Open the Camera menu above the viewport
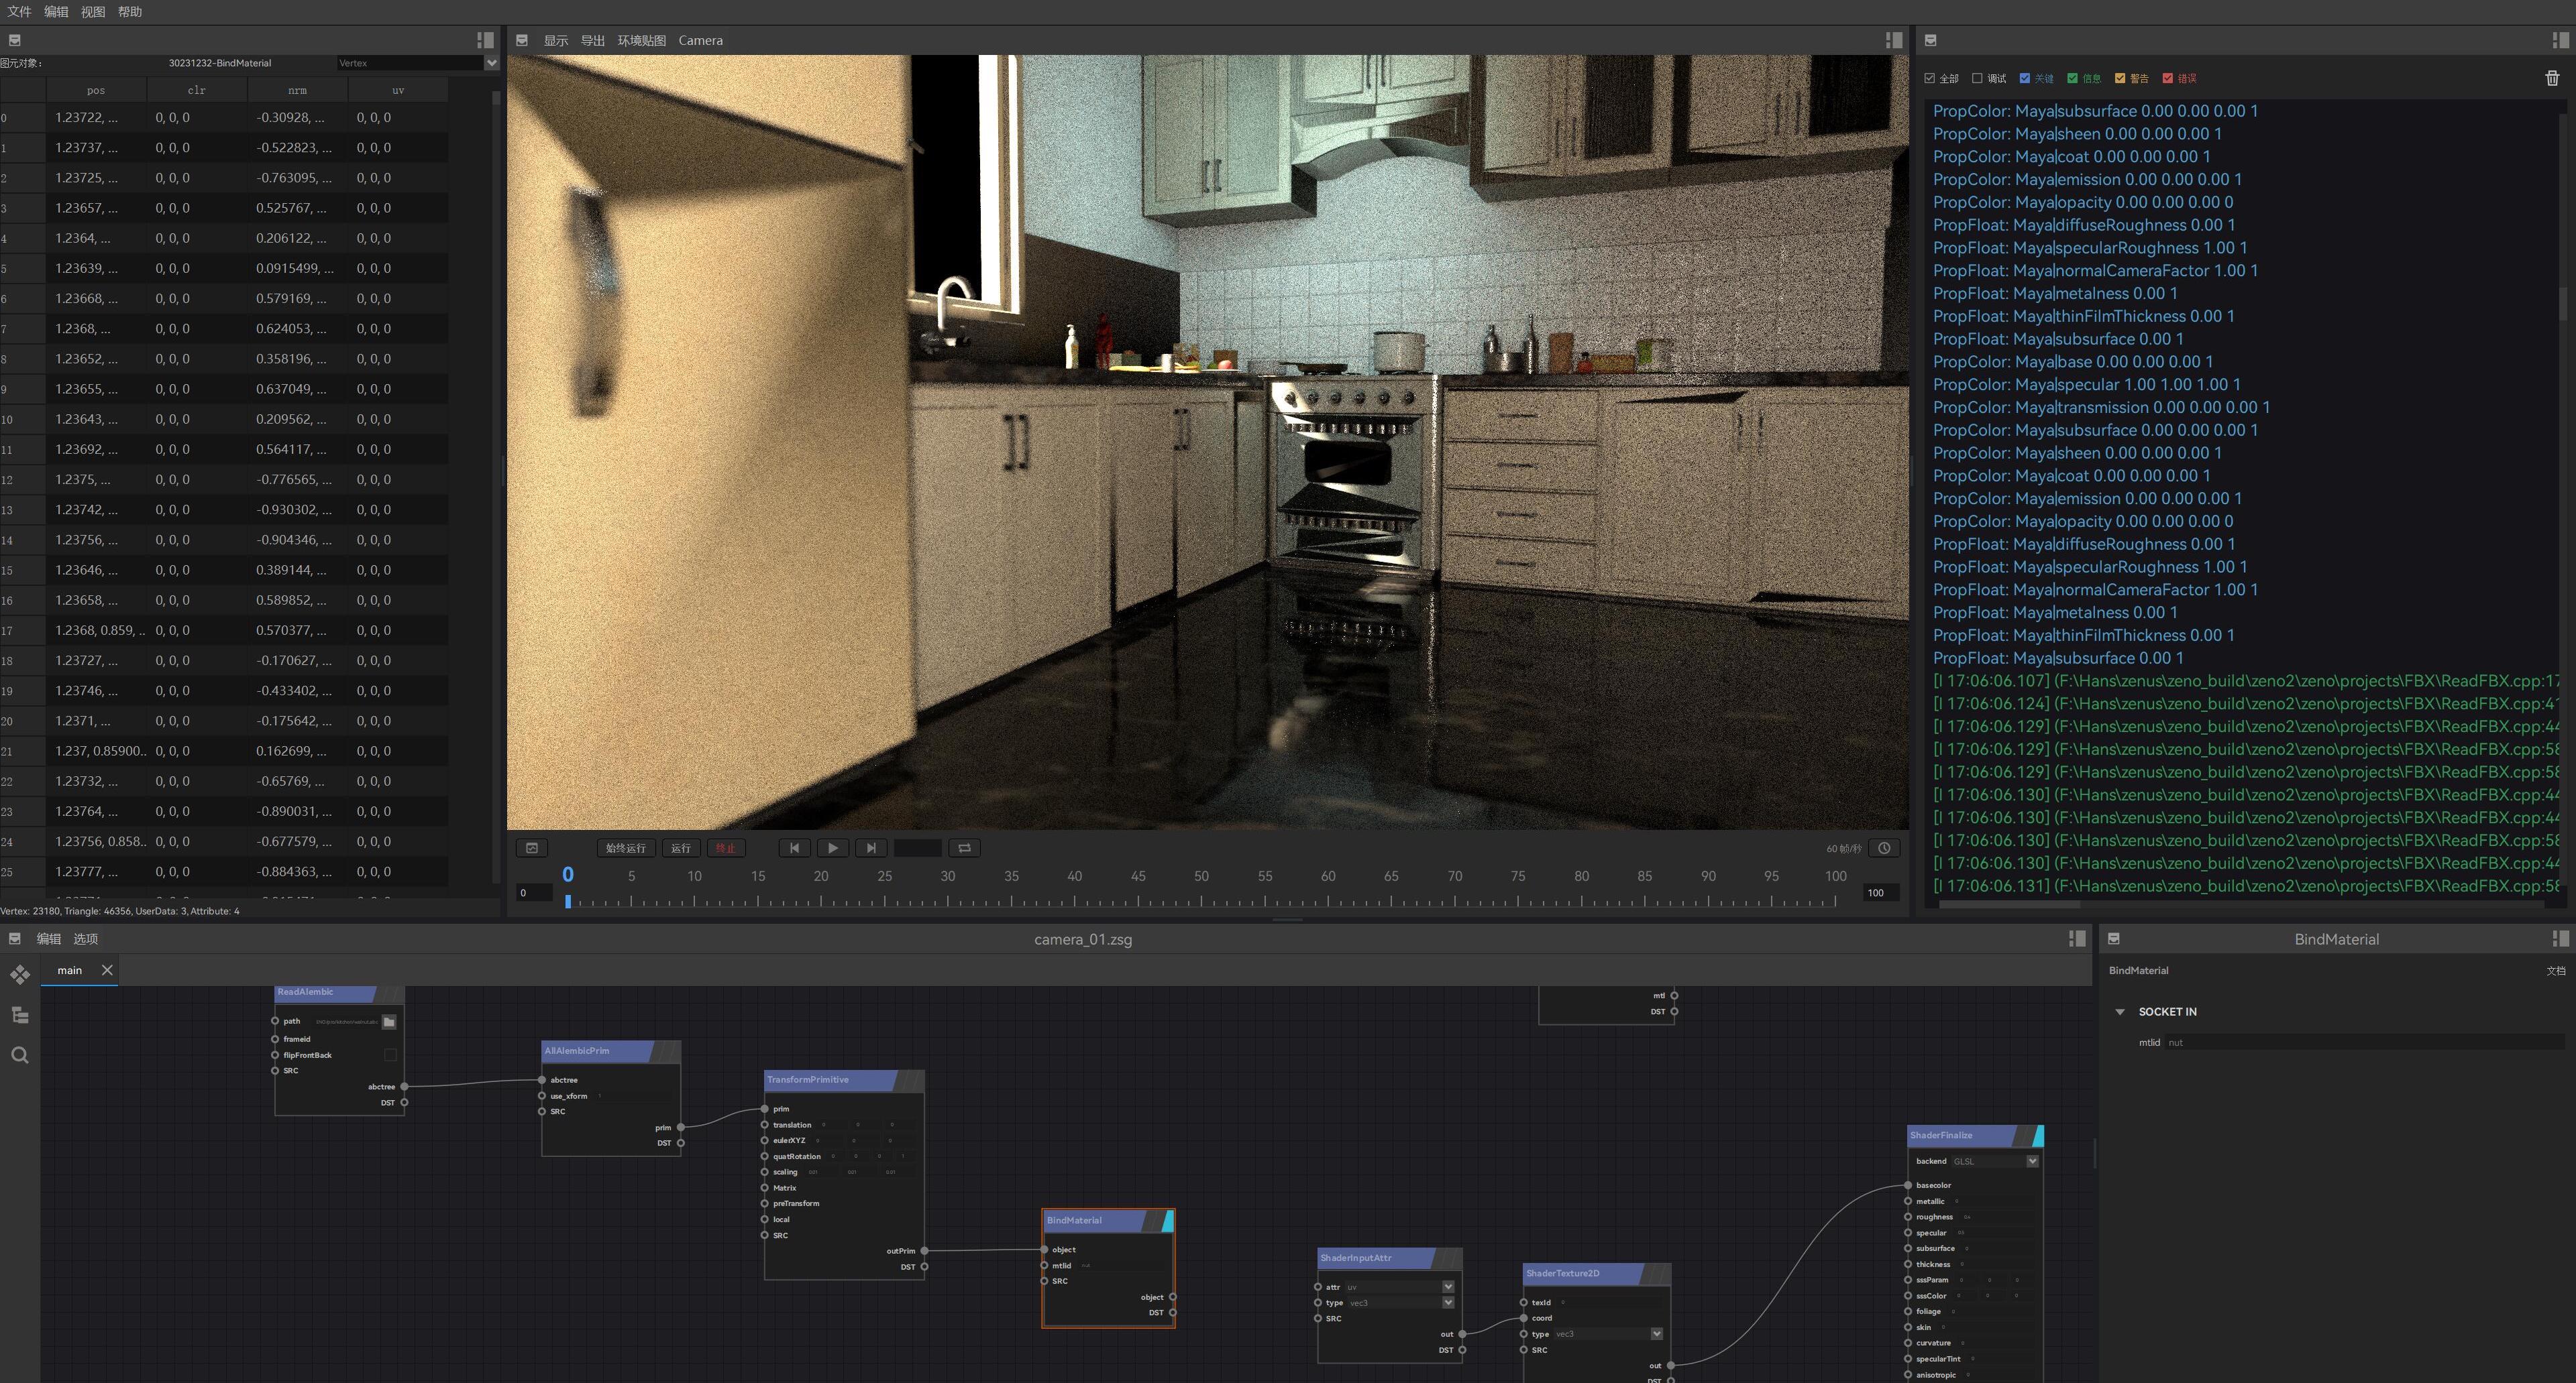This screenshot has width=2576, height=1383. point(700,40)
